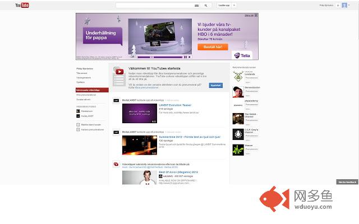
Task: Open the LANBIT Evolution: Teaser title link
Action: pos(175,105)
